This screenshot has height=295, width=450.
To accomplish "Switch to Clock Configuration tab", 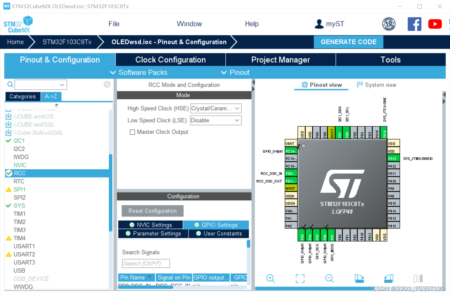I will pos(170,60).
